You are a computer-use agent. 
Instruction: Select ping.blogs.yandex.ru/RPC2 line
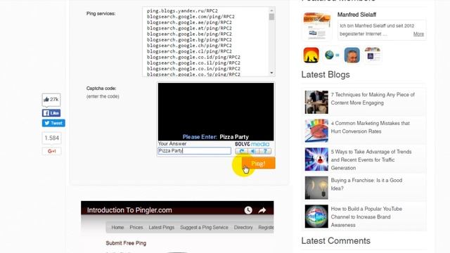click(x=182, y=11)
